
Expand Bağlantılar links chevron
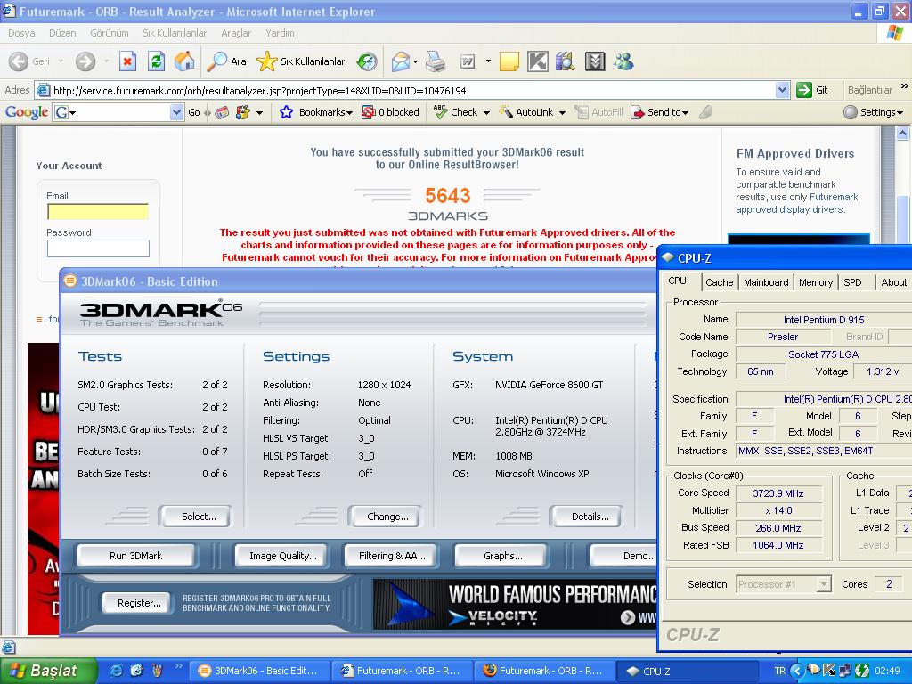click(904, 86)
